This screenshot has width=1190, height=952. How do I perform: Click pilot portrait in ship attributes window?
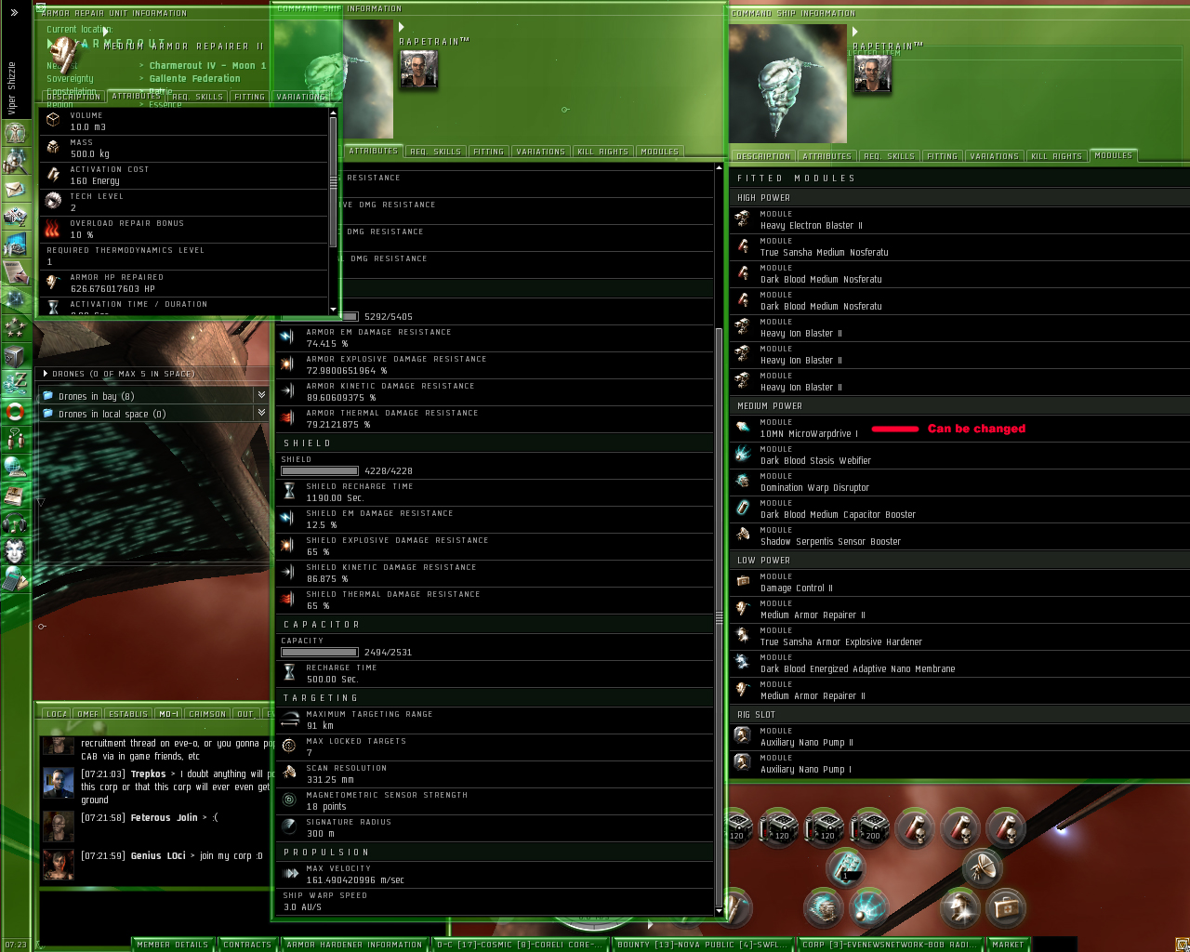418,69
